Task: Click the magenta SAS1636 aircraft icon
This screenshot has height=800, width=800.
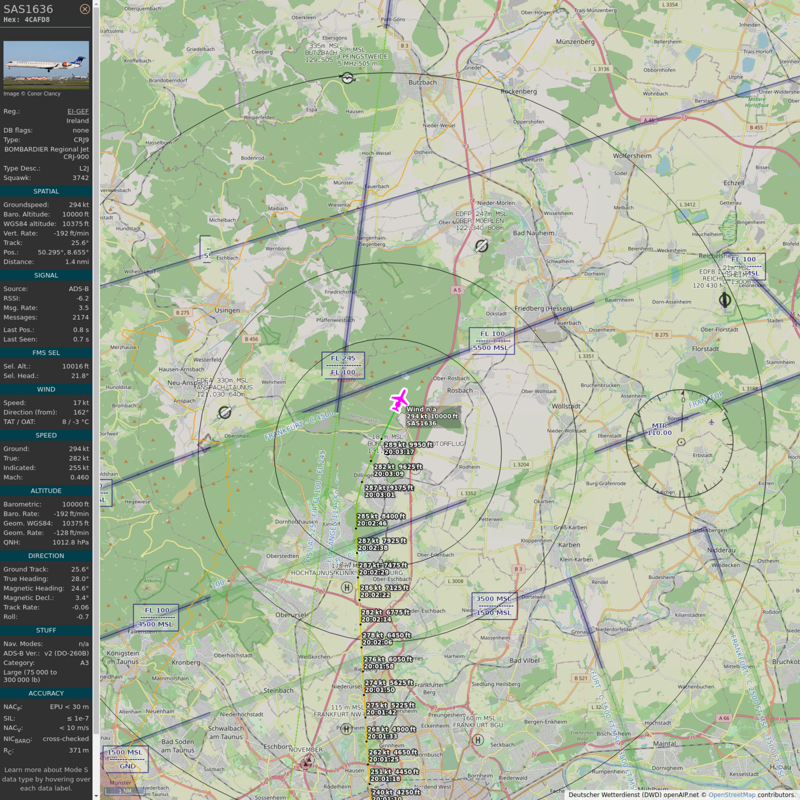Action: tap(399, 400)
